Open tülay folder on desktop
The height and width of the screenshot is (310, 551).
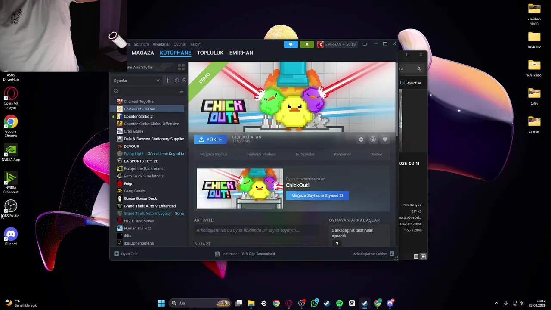point(534,96)
